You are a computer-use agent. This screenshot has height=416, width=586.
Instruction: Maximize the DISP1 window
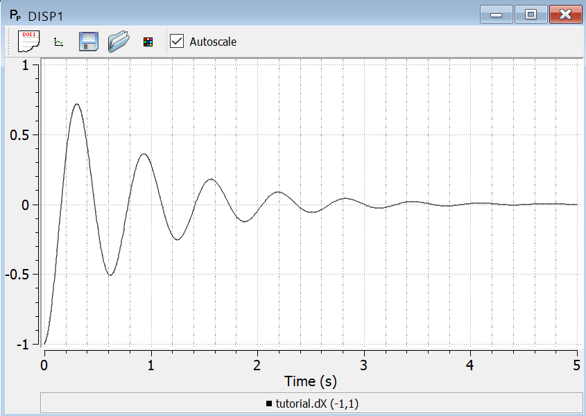[x=531, y=15]
